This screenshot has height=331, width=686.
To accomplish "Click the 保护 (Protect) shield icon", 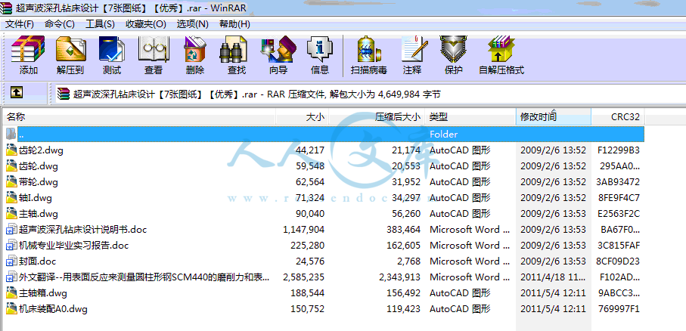I will tap(453, 49).
